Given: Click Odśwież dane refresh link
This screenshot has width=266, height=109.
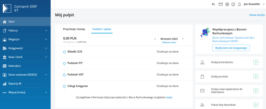Looking at the screenshot, I should [169, 42].
